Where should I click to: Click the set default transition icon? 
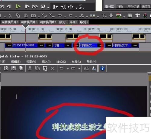click(x=92, y=16)
